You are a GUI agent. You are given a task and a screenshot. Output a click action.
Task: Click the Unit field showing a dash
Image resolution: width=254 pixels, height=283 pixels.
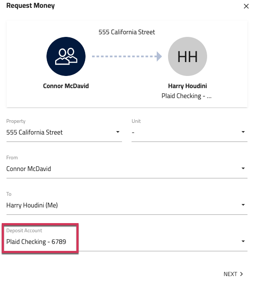point(189,132)
